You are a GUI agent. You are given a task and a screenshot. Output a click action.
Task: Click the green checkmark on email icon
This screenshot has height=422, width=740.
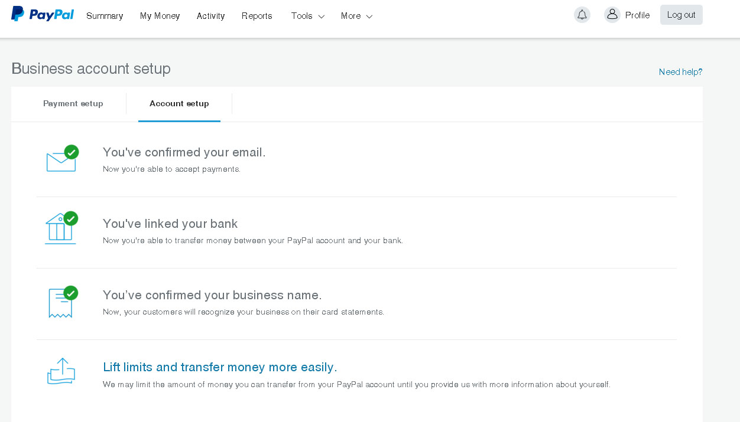coord(72,152)
